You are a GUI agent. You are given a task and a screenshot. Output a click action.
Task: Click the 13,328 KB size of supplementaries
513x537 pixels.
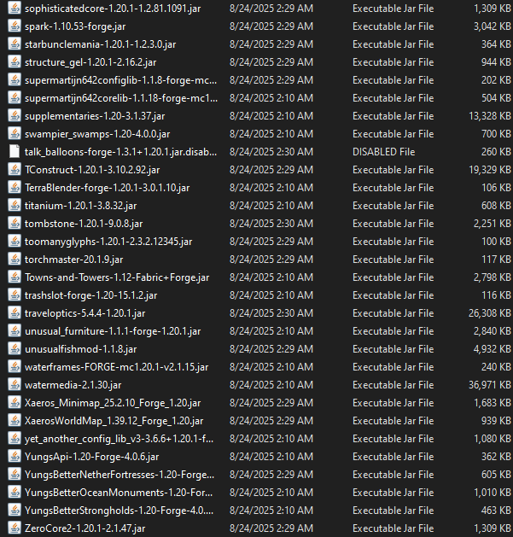[x=490, y=116]
